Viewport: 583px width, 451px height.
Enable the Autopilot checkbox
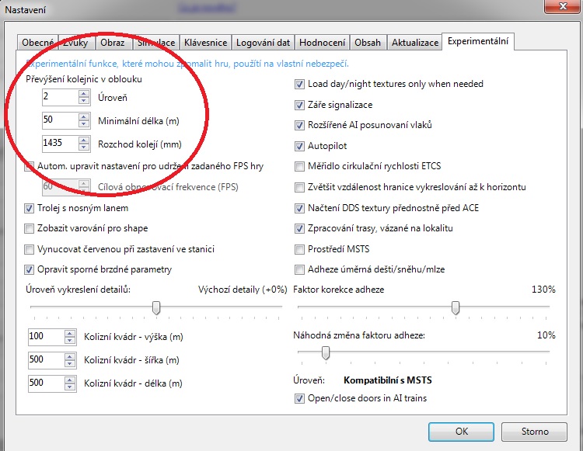[x=299, y=146]
